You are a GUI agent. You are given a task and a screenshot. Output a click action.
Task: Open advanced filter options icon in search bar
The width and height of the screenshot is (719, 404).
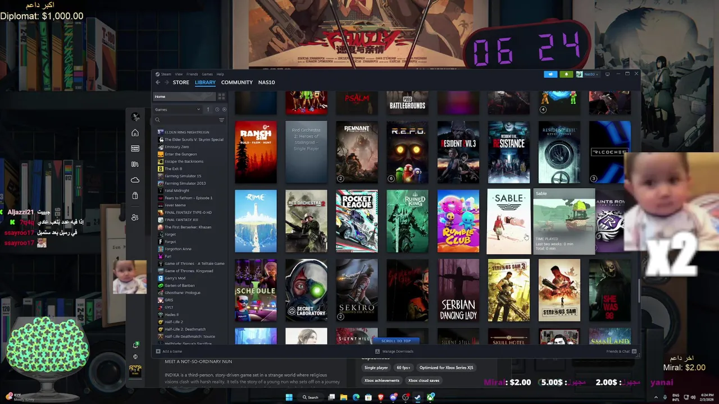[221, 120]
